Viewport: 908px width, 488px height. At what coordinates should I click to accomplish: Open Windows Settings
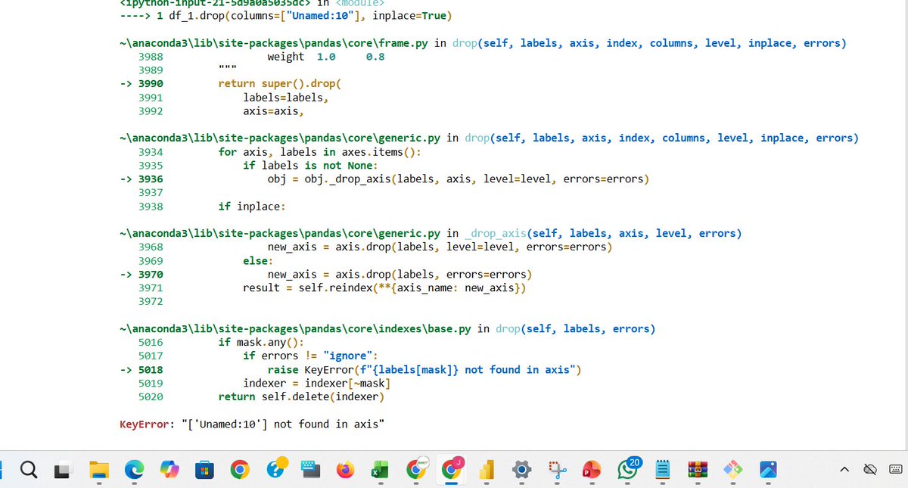click(521, 469)
